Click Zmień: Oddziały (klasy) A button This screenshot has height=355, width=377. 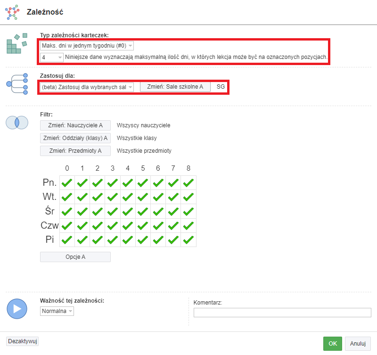pos(75,138)
